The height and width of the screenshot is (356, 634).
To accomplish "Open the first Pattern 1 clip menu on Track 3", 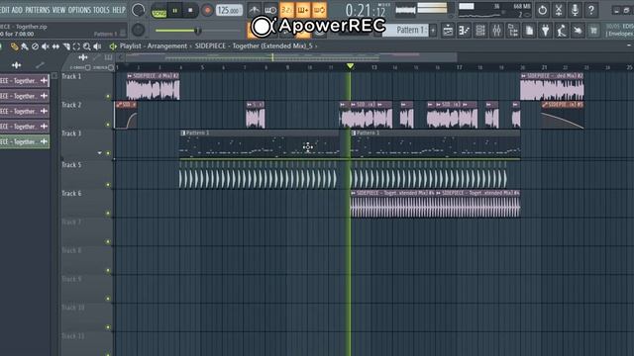I will pos(183,133).
